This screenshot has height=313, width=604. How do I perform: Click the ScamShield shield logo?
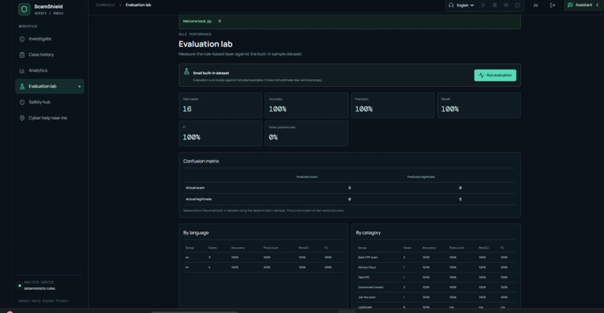coord(24,9)
